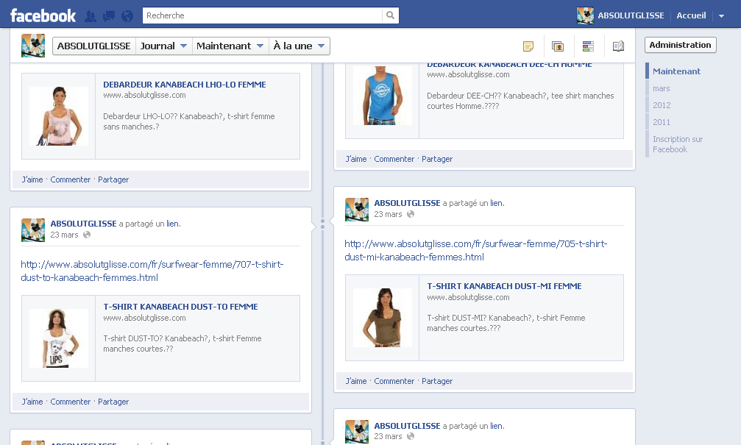Click the Recherche search field

[262, 15]
